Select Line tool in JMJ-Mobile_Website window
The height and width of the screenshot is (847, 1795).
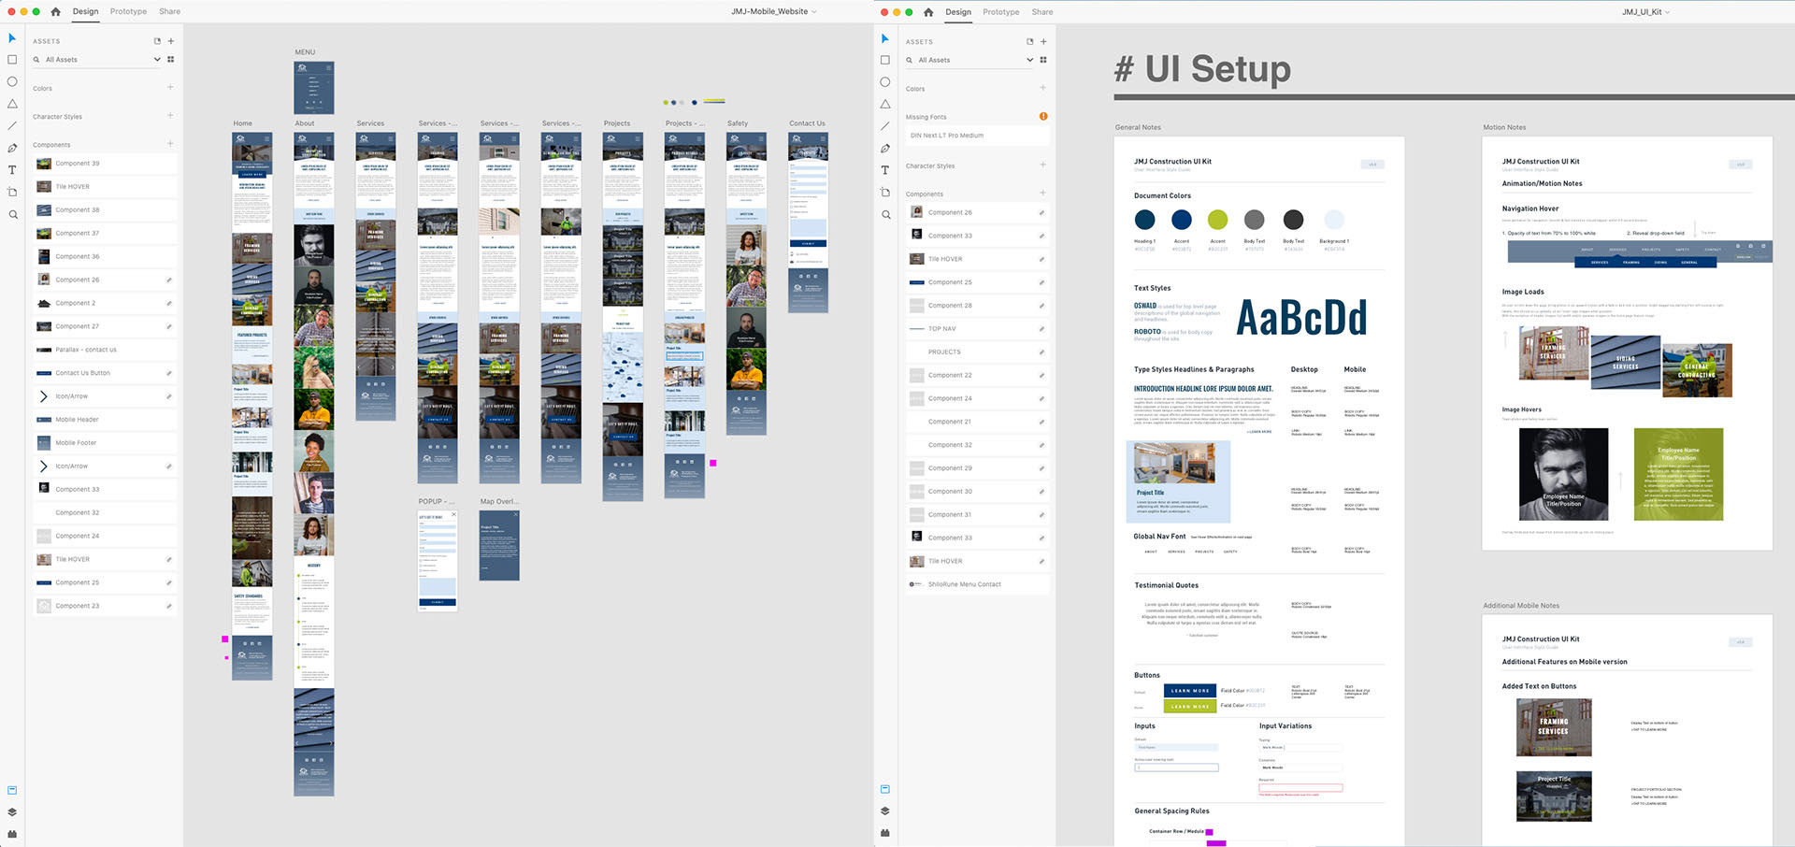[x=12, y=125]
